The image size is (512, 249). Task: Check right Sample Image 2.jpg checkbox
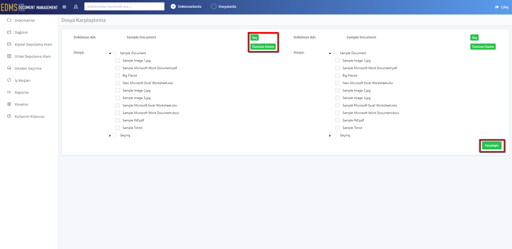click(337, 90)
